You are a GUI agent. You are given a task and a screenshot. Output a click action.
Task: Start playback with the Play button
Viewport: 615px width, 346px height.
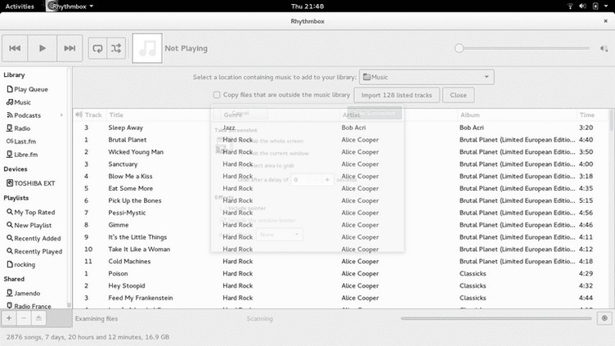43,48
